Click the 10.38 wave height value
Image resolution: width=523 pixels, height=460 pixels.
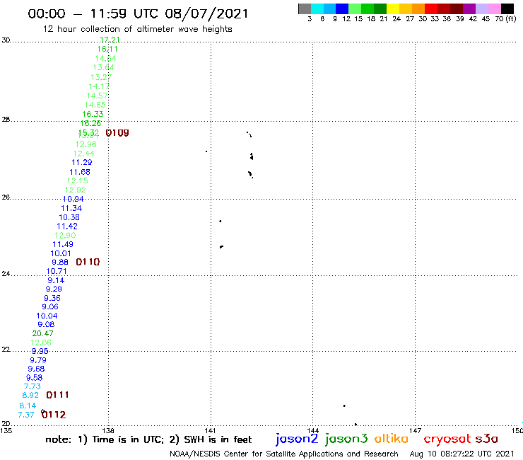click(69, 217)
